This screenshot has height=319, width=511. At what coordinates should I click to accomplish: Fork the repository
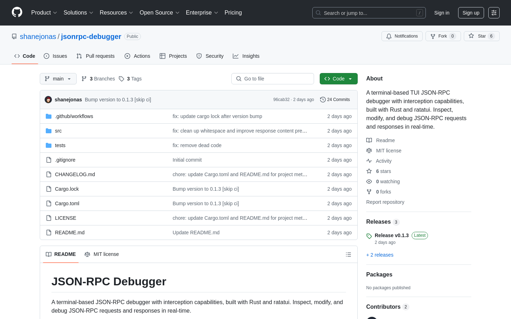(x=443, y=36)
